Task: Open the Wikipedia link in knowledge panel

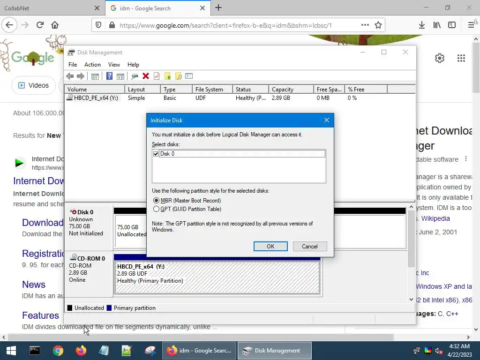Action: pyautogui.click(x=435, y=218)
